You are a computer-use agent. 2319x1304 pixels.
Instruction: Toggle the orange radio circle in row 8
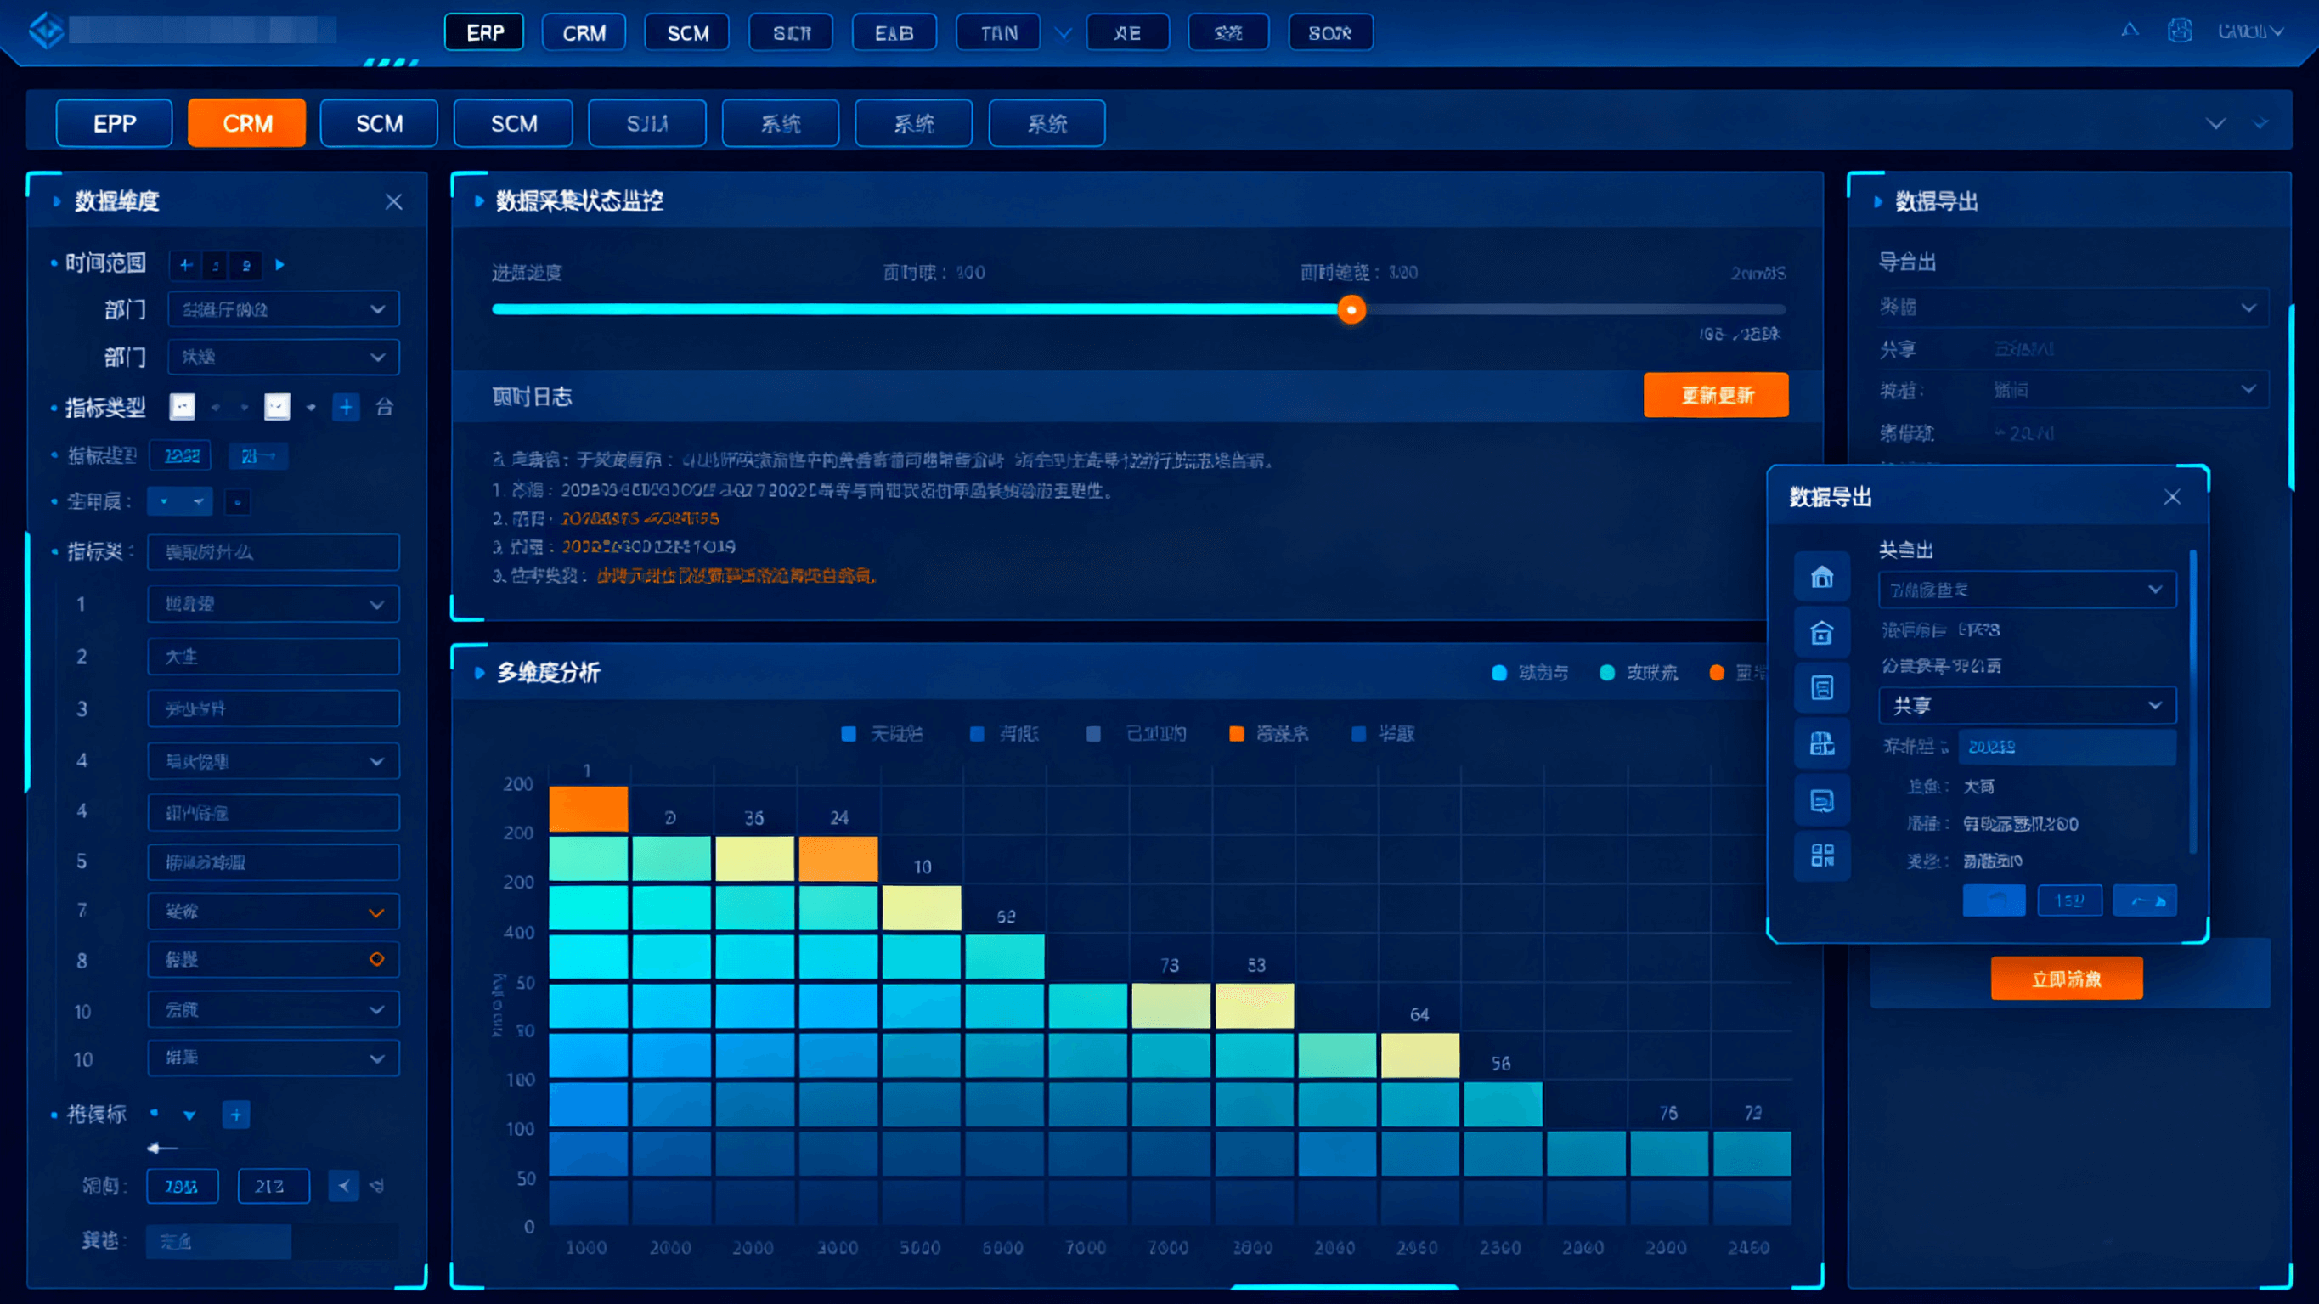376,960
